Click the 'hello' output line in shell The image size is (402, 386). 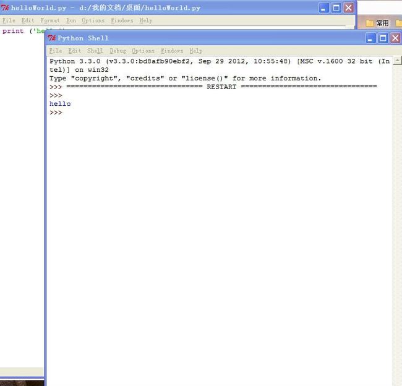point(60,104)
